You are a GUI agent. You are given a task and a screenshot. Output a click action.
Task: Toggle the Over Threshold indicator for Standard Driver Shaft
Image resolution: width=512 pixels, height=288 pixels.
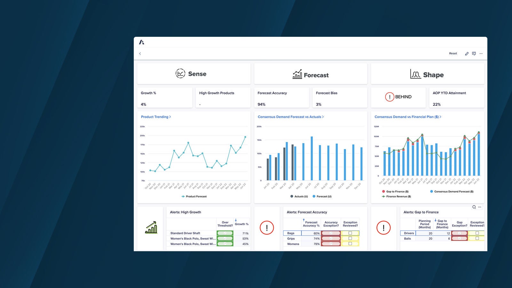point(225,233)
